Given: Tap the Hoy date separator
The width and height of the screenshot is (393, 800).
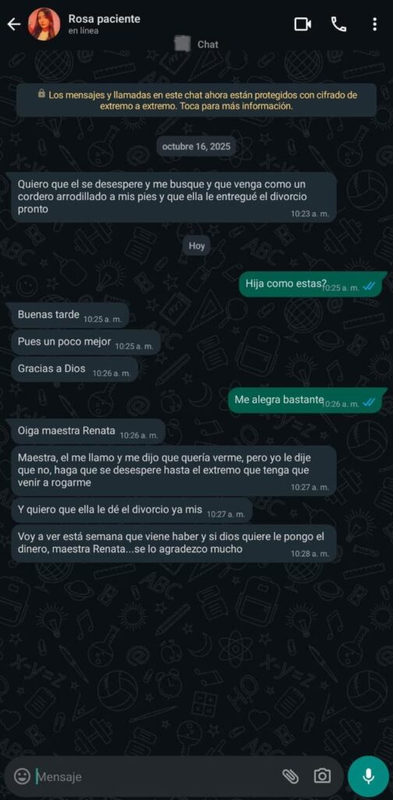Looking at the screenshot, I should click(x=196, y=246).
